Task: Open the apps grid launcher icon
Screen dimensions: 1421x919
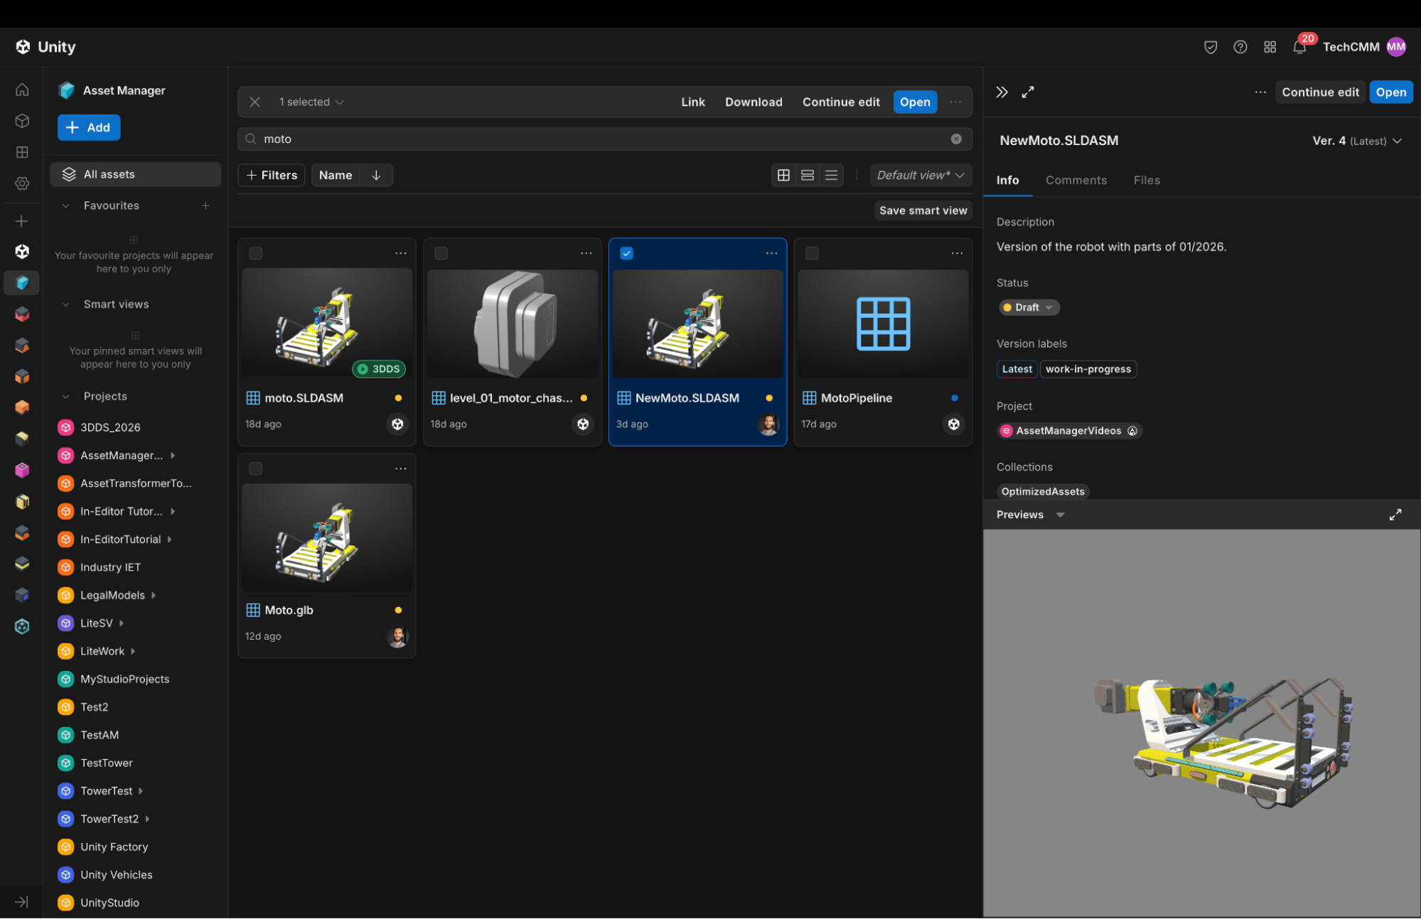Action: [1270, 47]
